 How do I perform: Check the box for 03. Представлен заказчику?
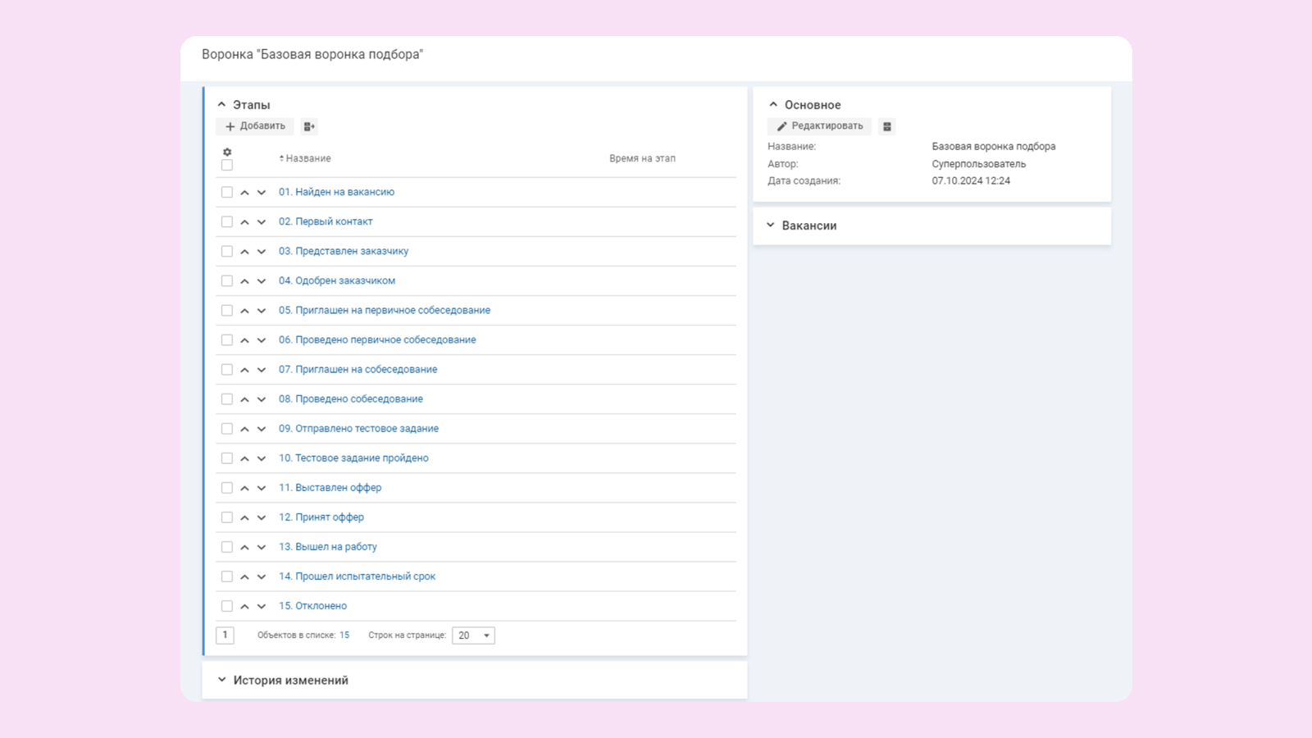tap(227, 251)
